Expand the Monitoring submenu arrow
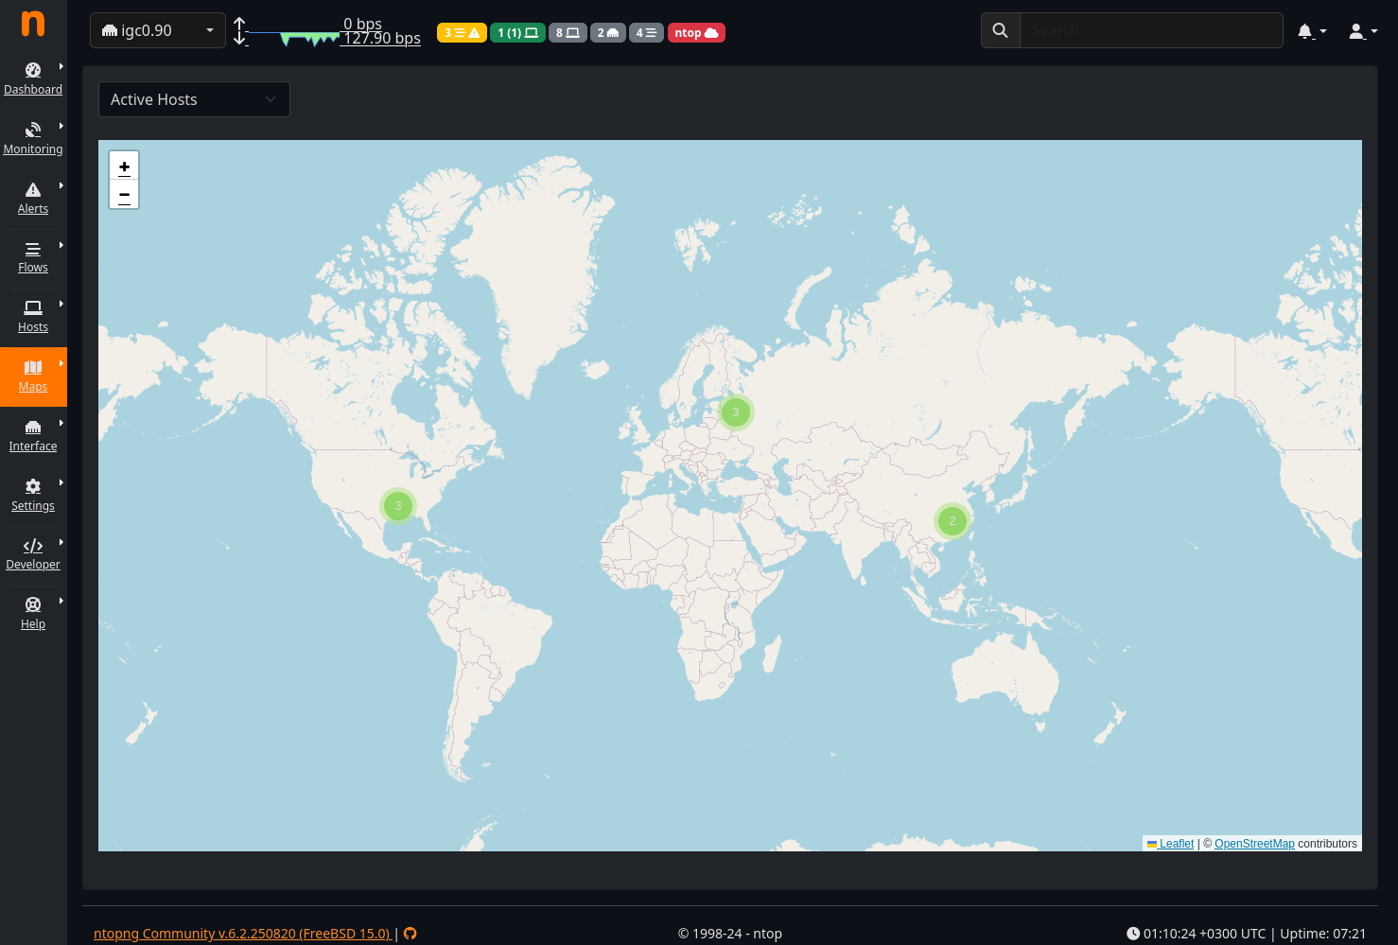The image size is (1398, 945). (61, 126)
